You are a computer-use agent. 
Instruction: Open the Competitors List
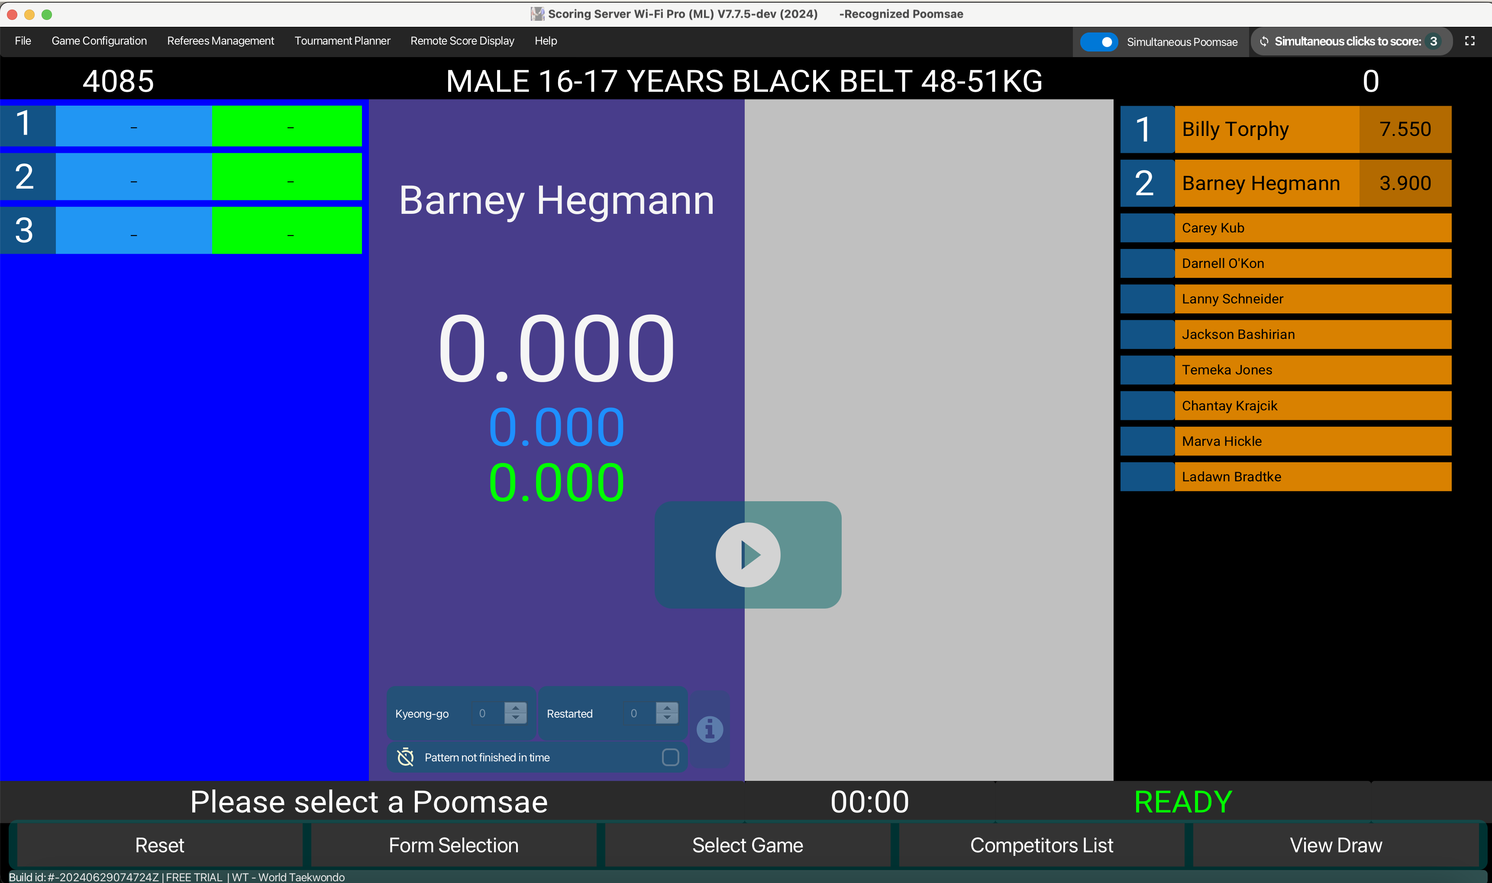click(x=1041, y=845)
